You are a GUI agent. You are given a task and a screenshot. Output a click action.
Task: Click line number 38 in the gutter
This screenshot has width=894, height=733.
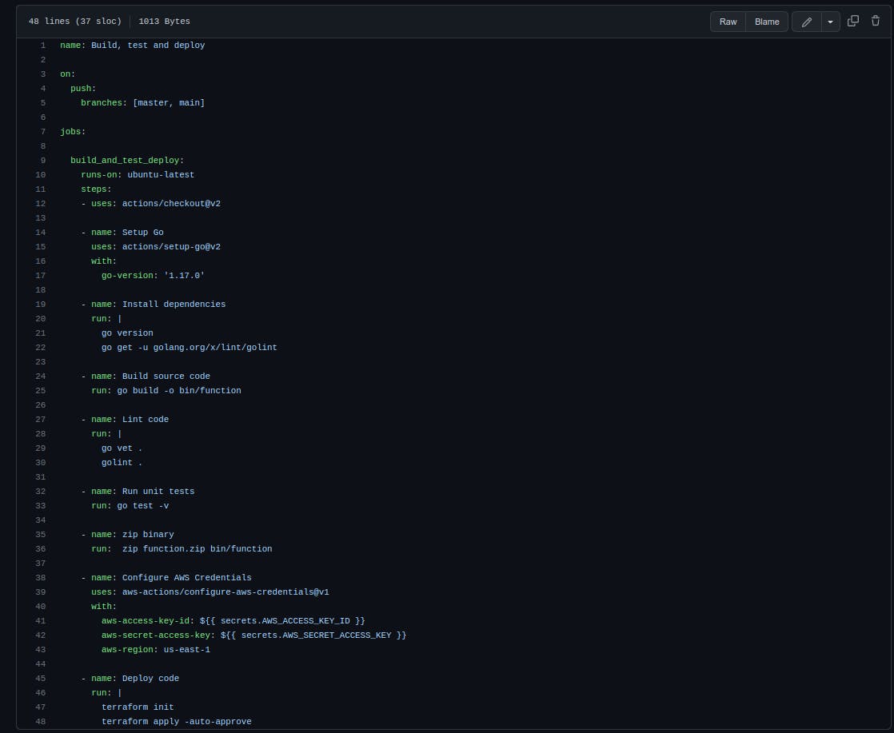click(40, 578)
